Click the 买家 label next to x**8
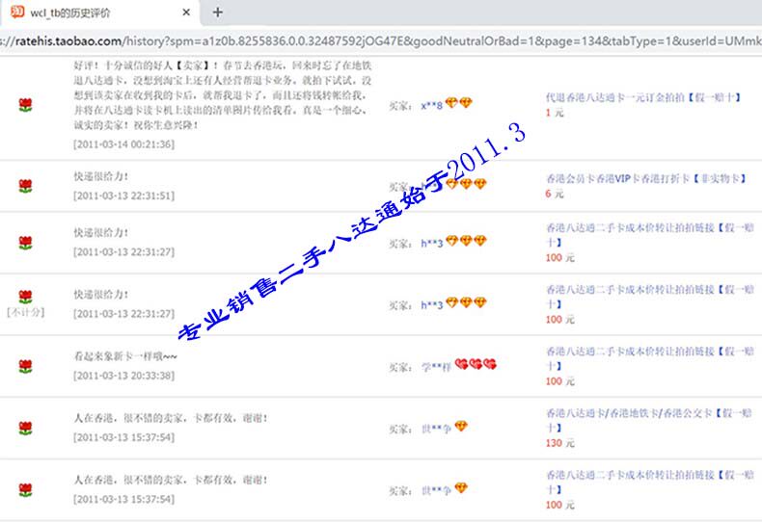 (400, 105)
